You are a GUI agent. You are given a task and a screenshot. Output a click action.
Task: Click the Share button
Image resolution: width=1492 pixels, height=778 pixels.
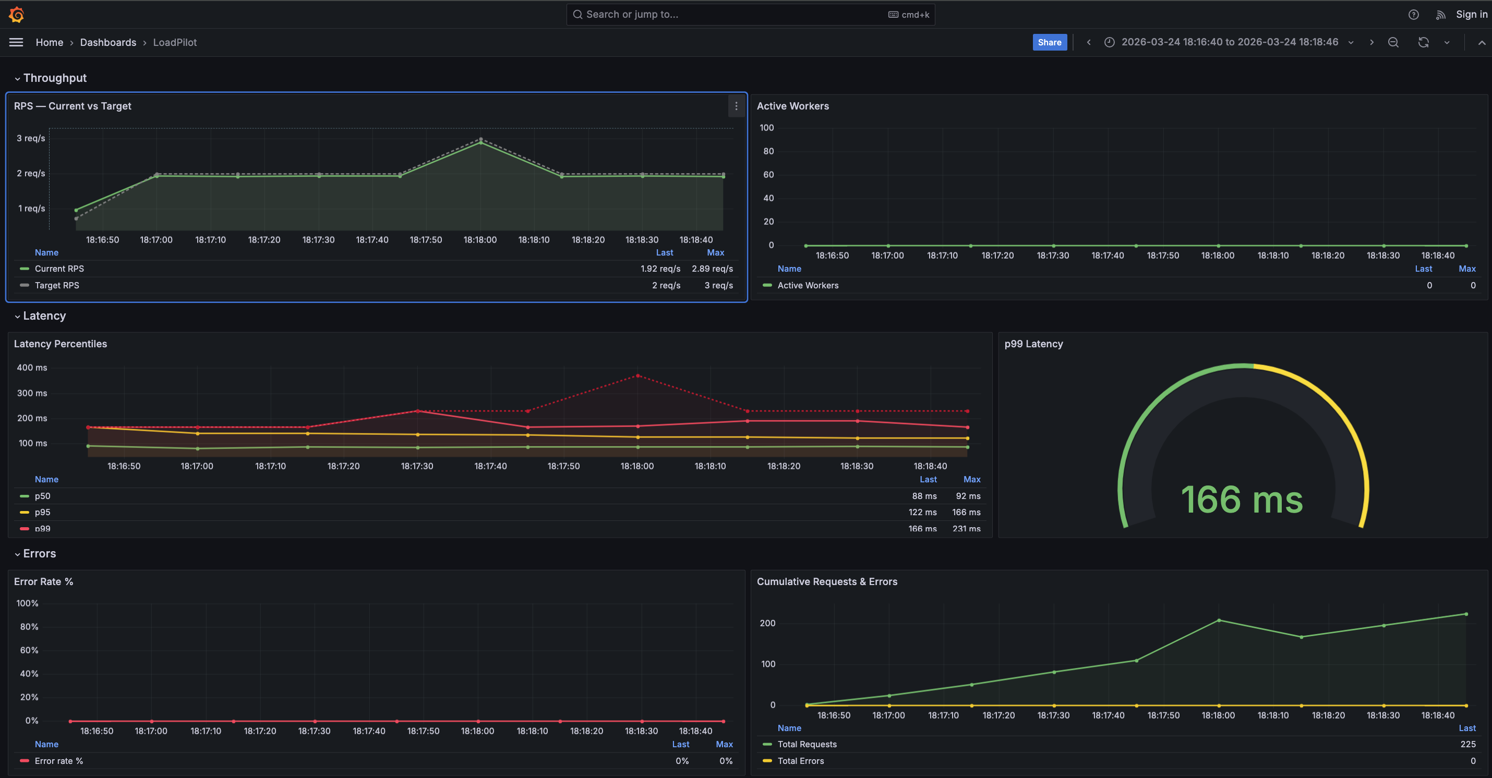click(1050, 42)
